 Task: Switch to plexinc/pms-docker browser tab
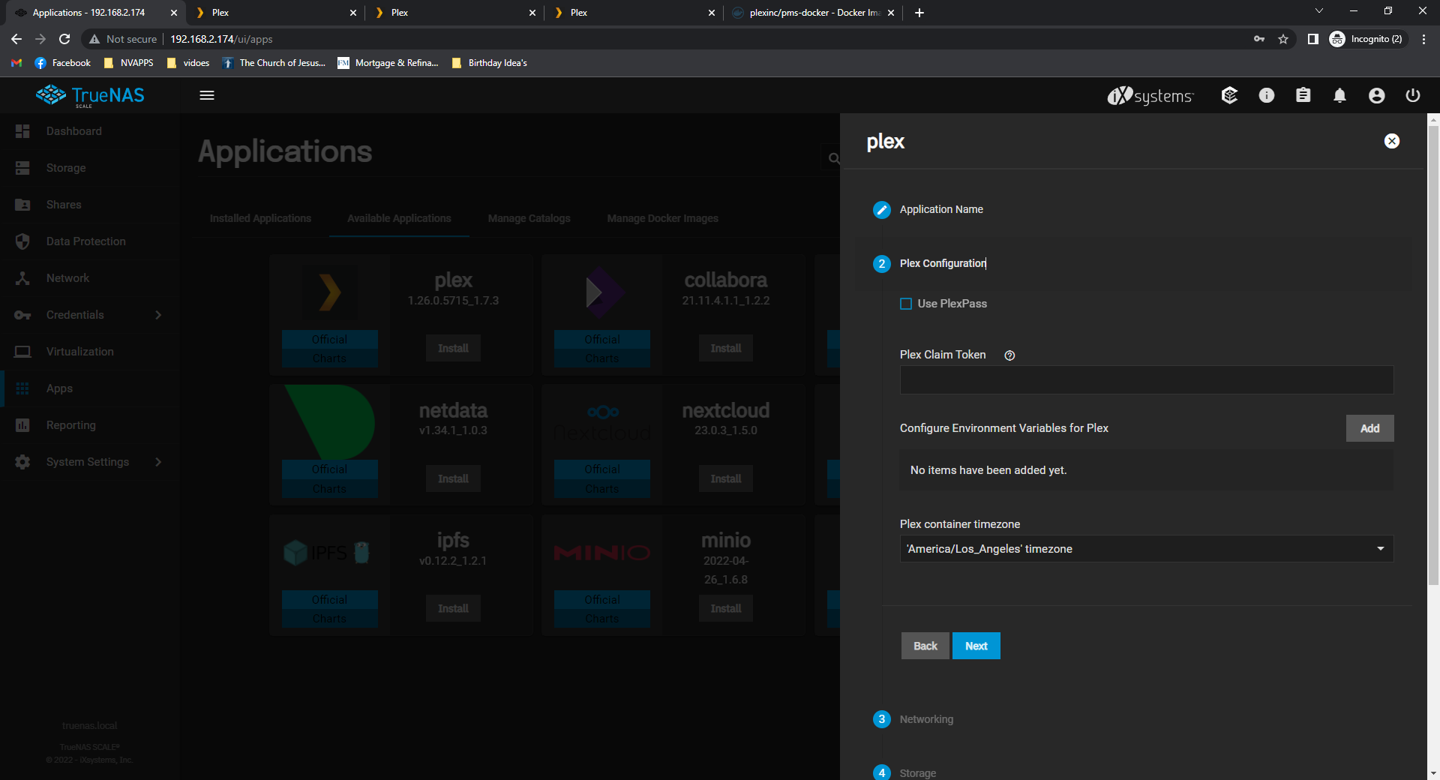pos(812,13)
